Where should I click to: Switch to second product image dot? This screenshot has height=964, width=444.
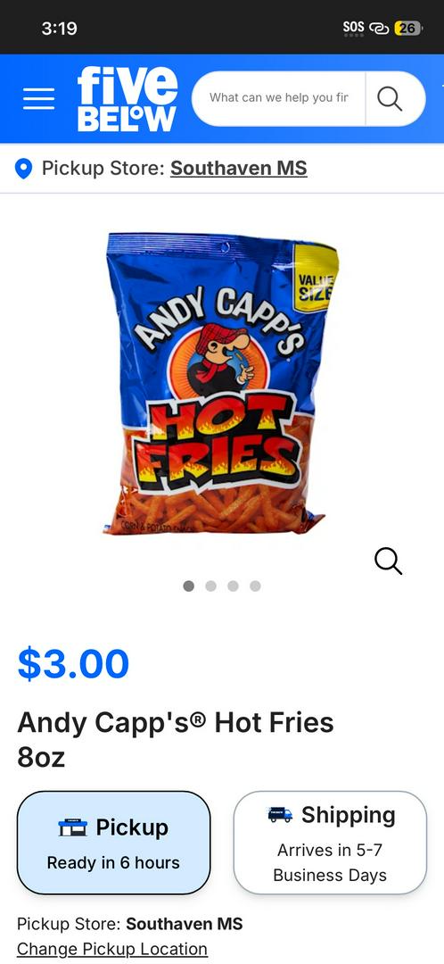click(x=210, y=586)
